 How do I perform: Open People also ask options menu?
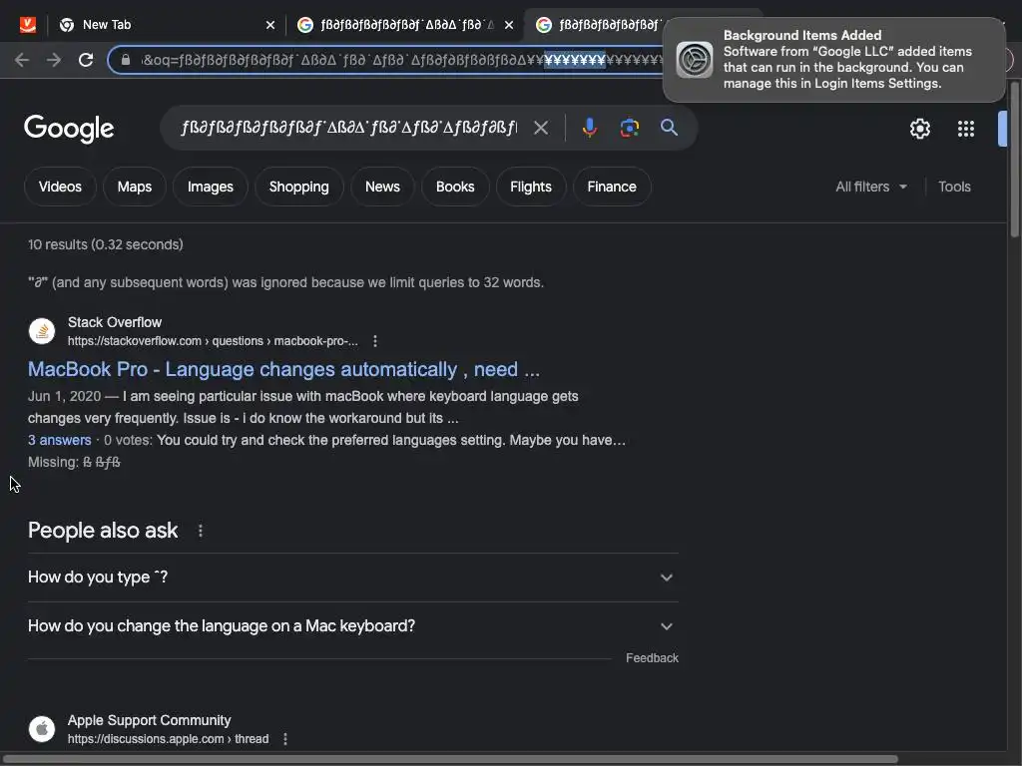click(x=200, y=531)
